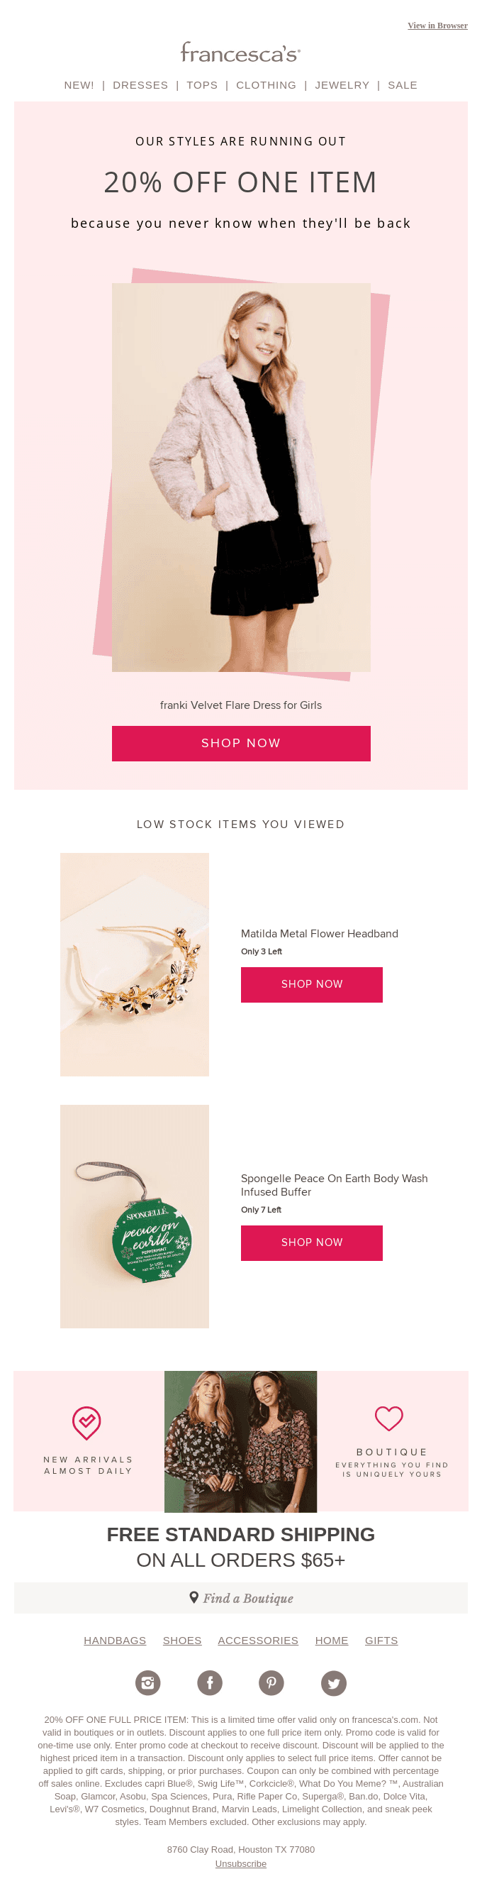Image resolution: width=482 pixels, height=1896 pixels.
Task: Open the Instagram social icon
Action: 147,1682
